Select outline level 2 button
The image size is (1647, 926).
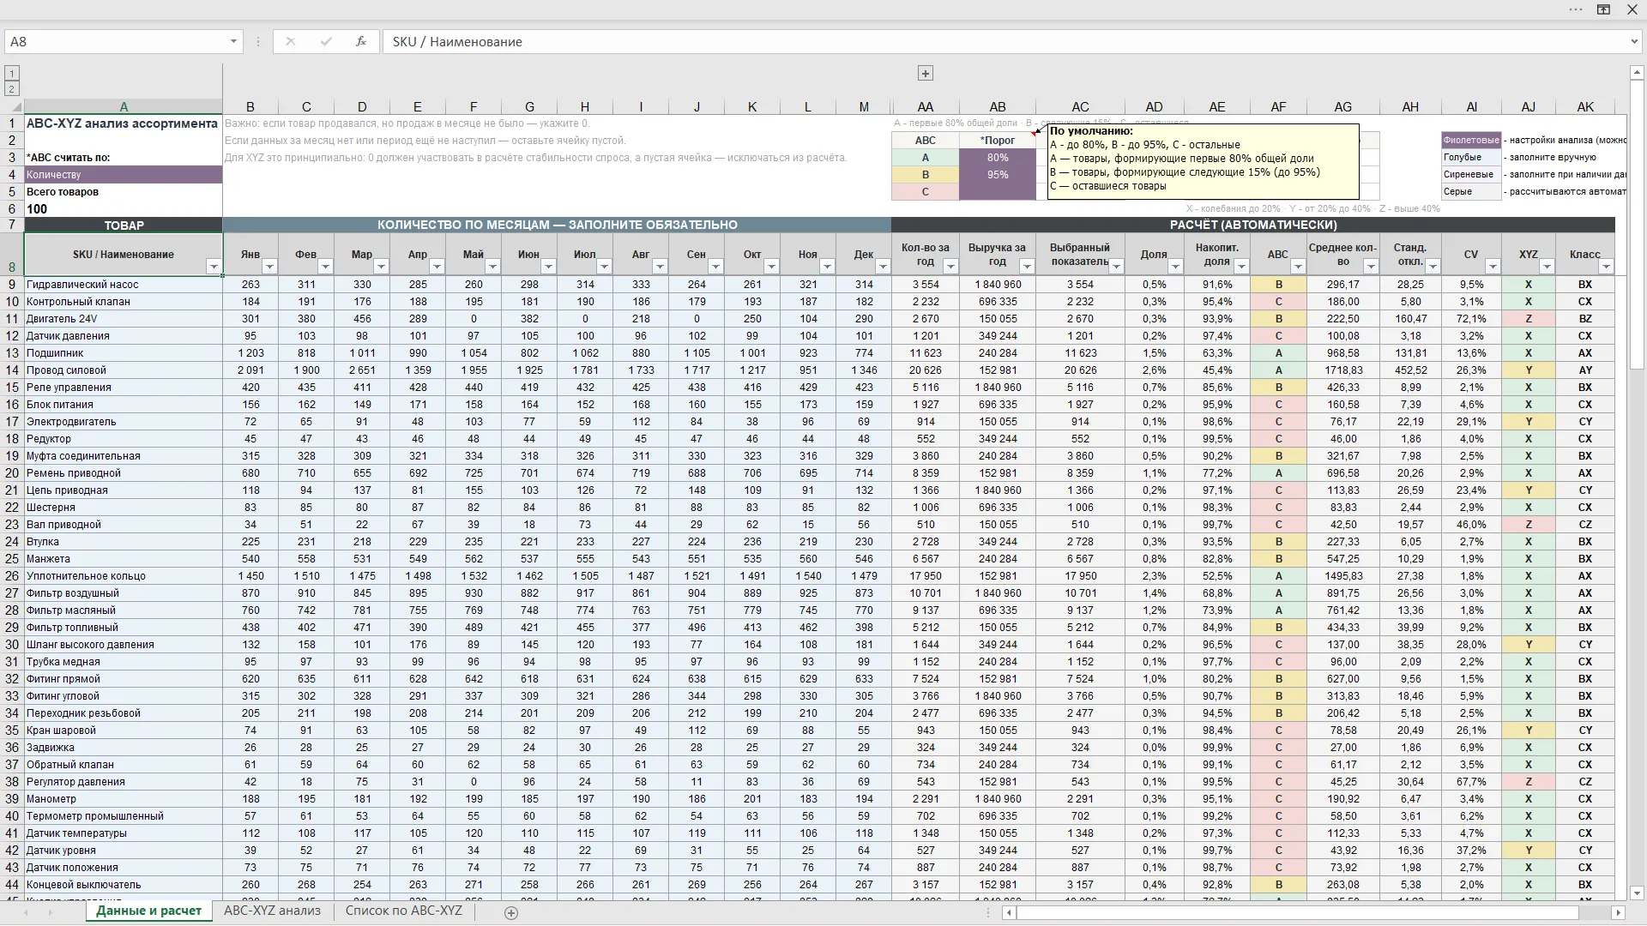point(11,88)
